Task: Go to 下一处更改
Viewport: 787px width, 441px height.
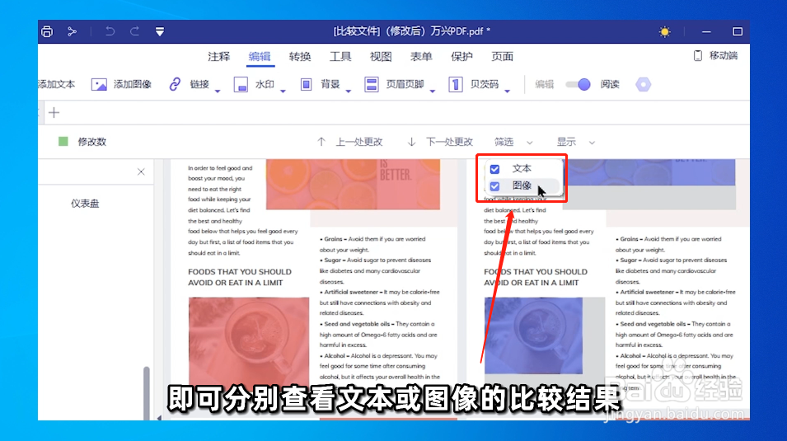Action: pyautogui.click(x=440, y=142)
